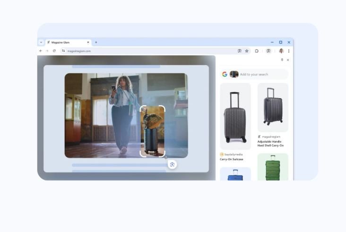This screenshot has width=346, height=232.
Task: Click the Google logo in side panel
Action: click(x=225, y=74)
